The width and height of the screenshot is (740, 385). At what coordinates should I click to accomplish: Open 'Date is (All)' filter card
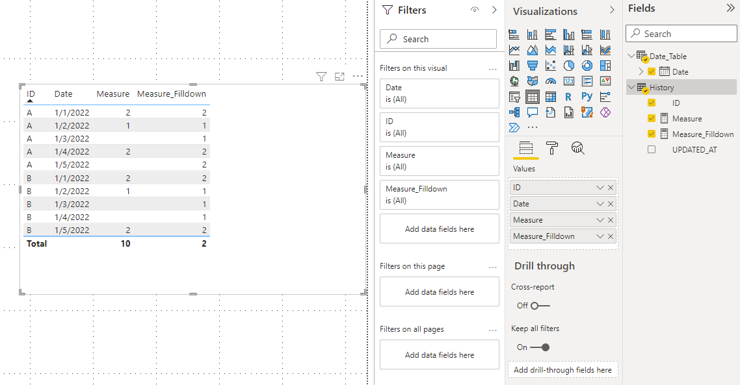point(440,93)
